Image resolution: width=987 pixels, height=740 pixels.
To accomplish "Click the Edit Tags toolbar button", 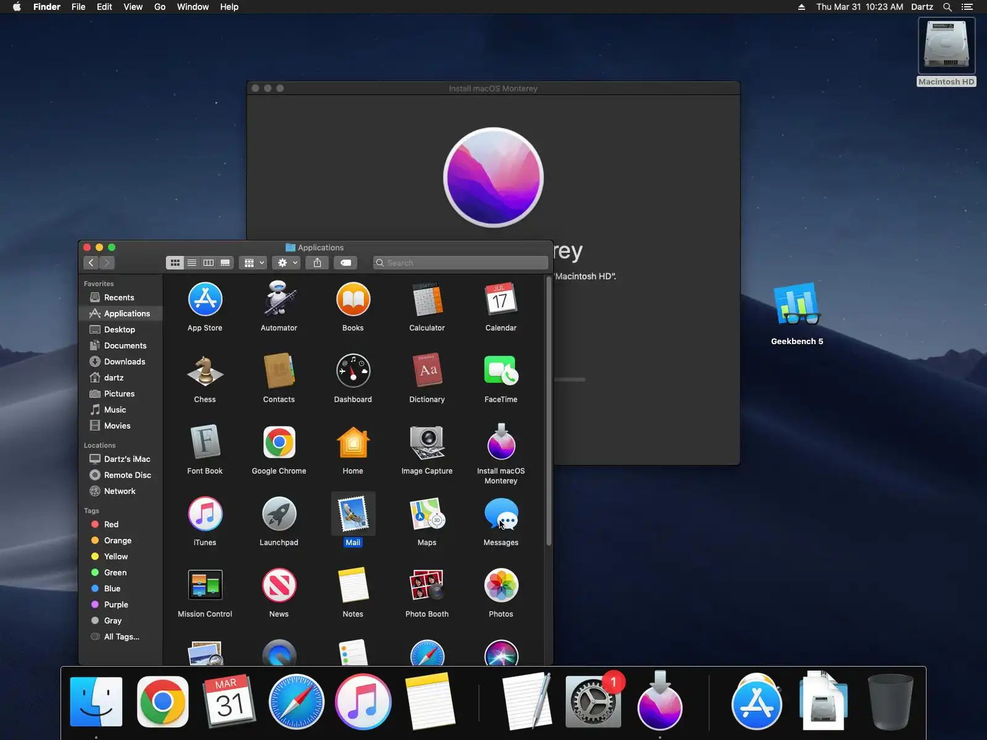I will (346, 263).
